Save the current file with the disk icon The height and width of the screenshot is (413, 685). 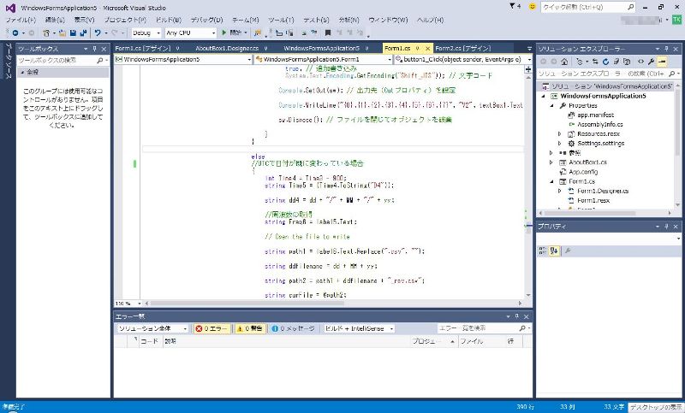(x=73, y=33)
